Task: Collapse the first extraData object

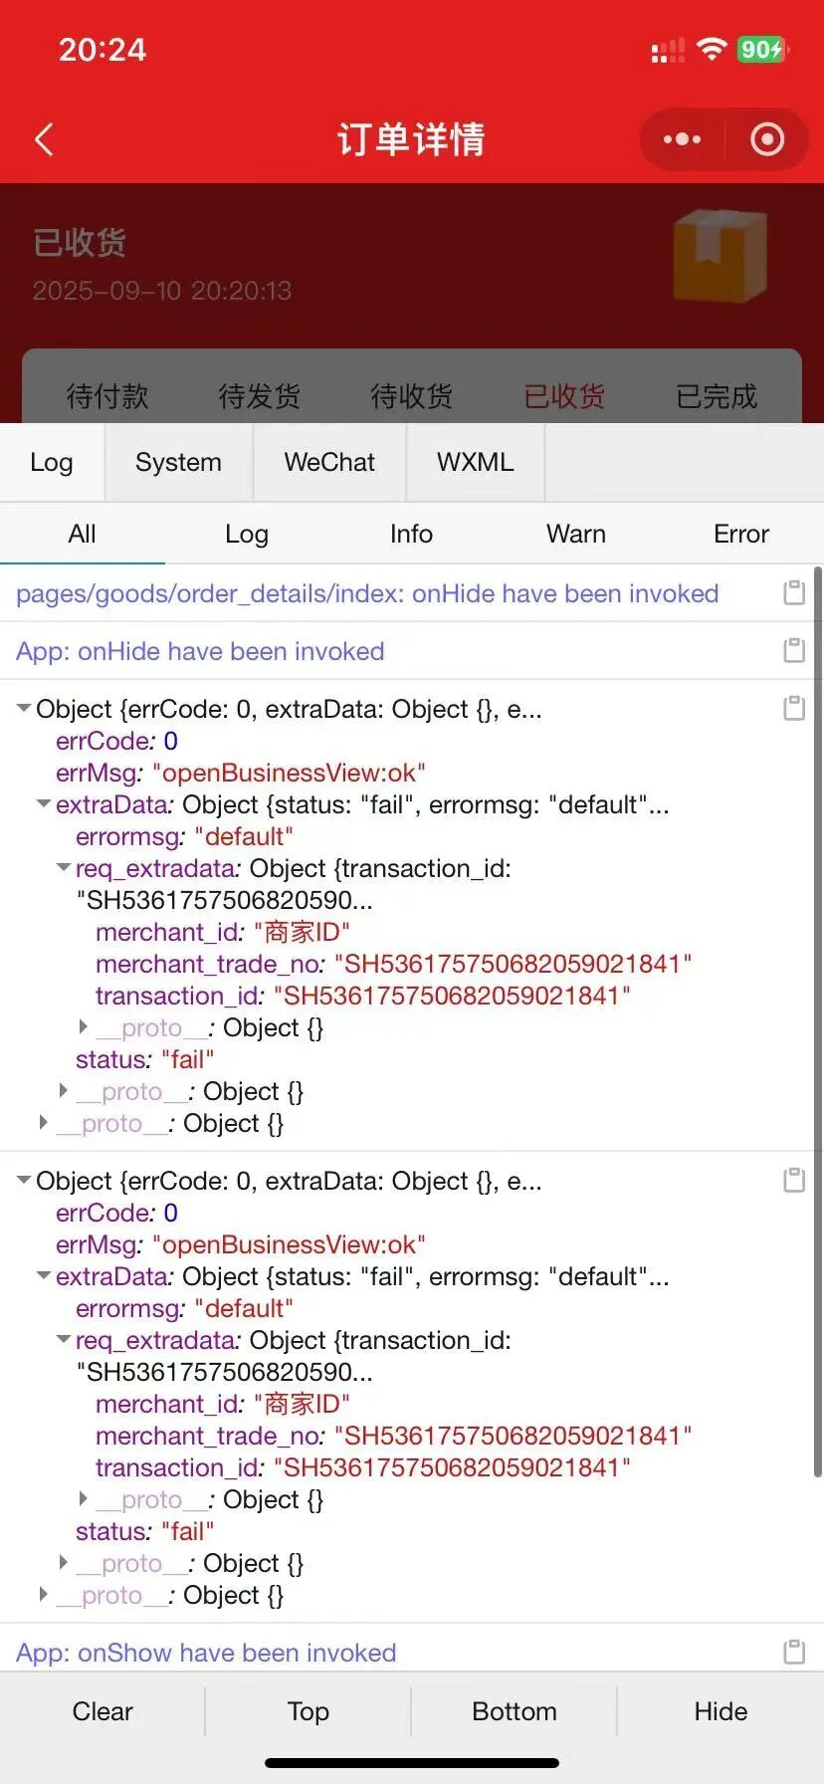Action: coord(44,804)
